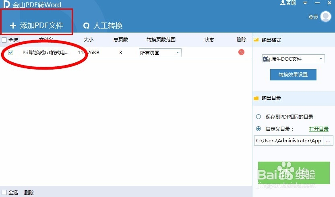Browse output folder with ... button
The width and height of the screenshot is (335, 197).
point(328,141)
